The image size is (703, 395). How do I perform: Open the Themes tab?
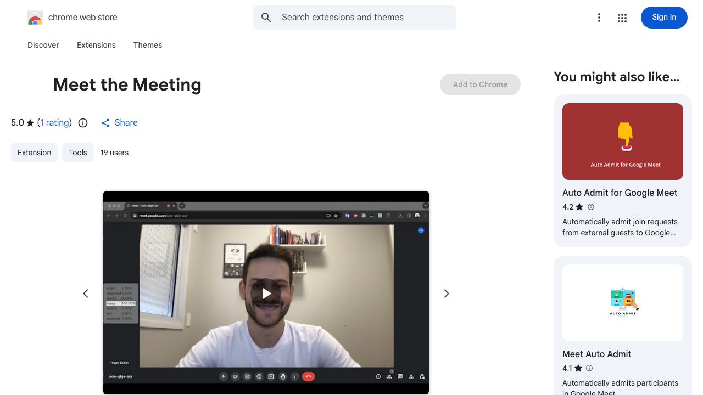[148, 45]
